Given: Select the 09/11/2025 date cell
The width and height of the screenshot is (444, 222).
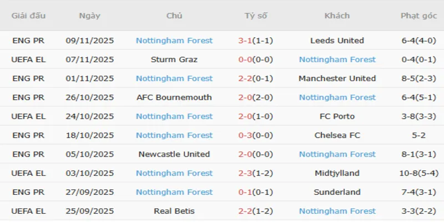Looking at the screenshot, I should [90, 41].
